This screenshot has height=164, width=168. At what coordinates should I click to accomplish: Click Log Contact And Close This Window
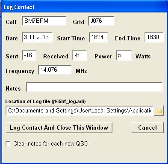click(59, 128)
